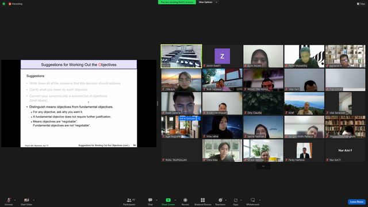Expand arrow beside Reactions
Viewport: 368px width, 207px height.
pyautogui.click(x=226, y=200)
